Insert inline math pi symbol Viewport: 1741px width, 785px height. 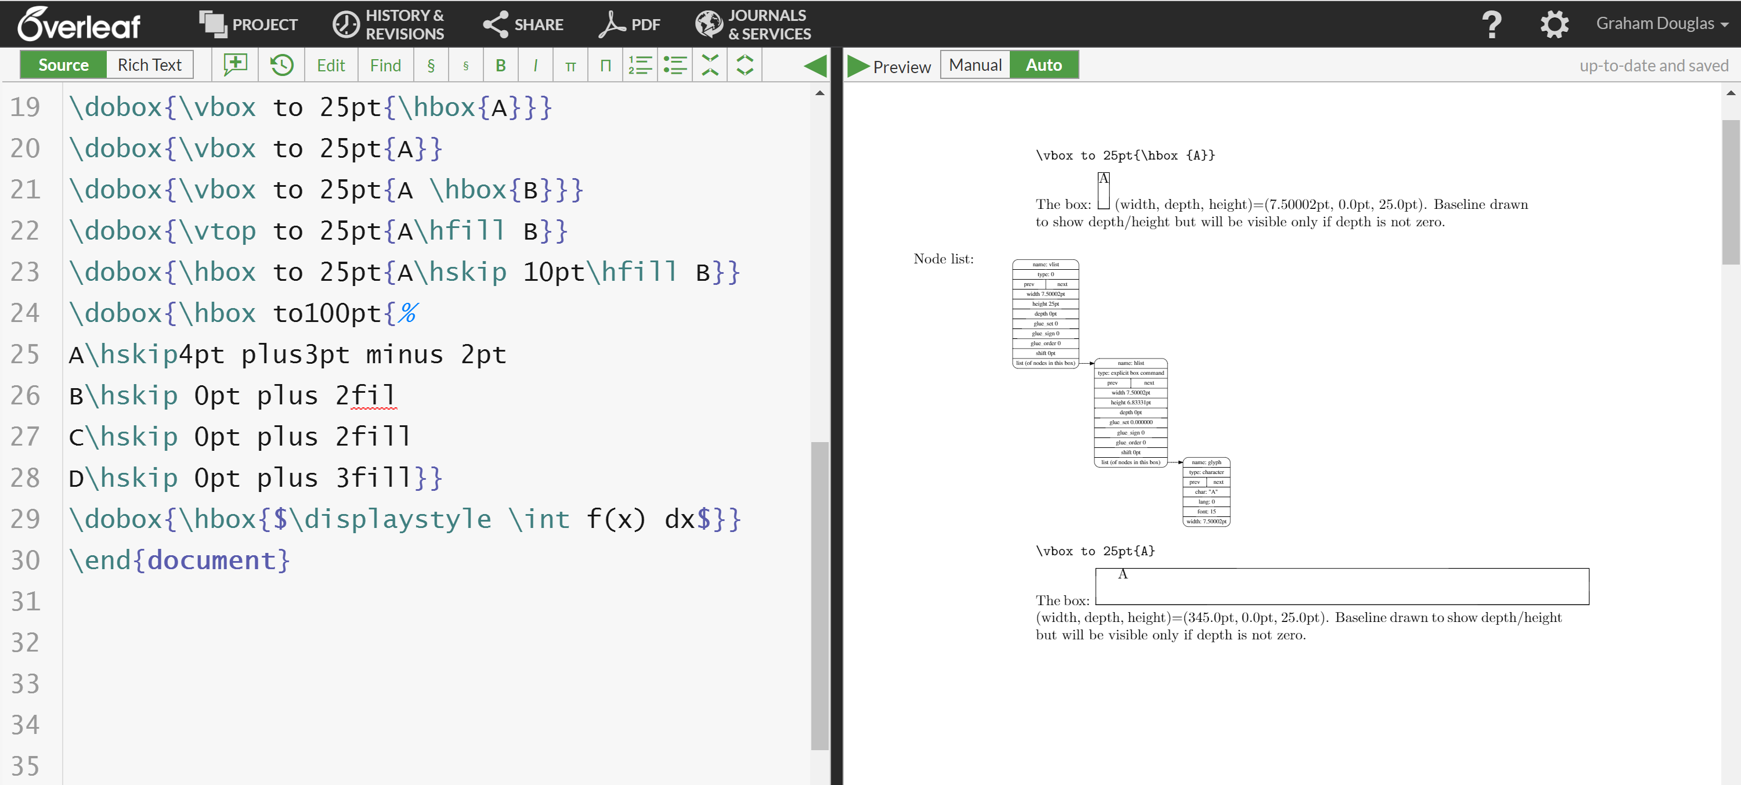[x=570, y=65]
